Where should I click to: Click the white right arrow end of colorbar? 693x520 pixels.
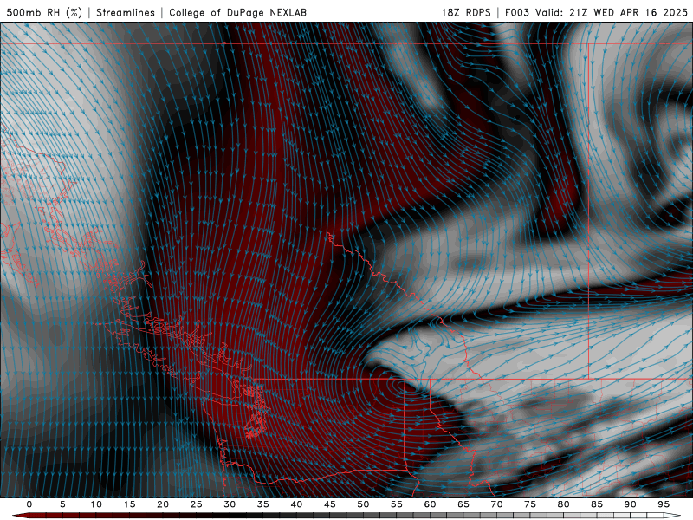pyautogui.click(x=672, y=516)
